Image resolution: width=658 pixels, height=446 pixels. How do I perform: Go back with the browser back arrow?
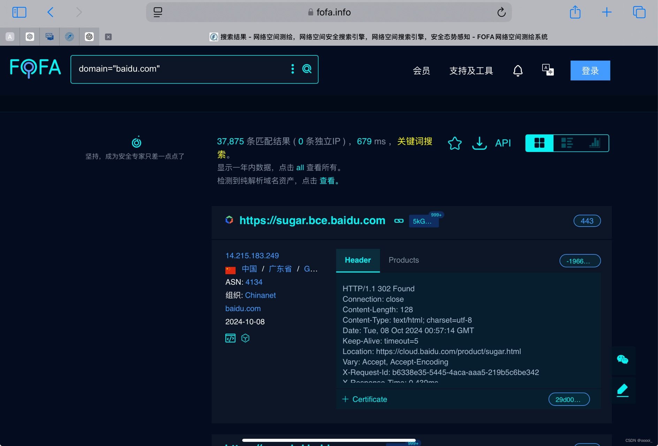pos(50,13)
